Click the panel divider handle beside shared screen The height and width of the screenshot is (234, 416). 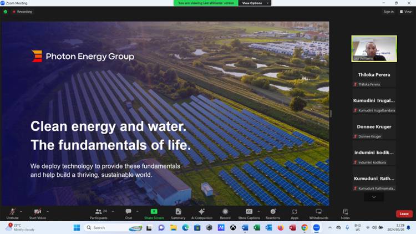tap(331, 114)
